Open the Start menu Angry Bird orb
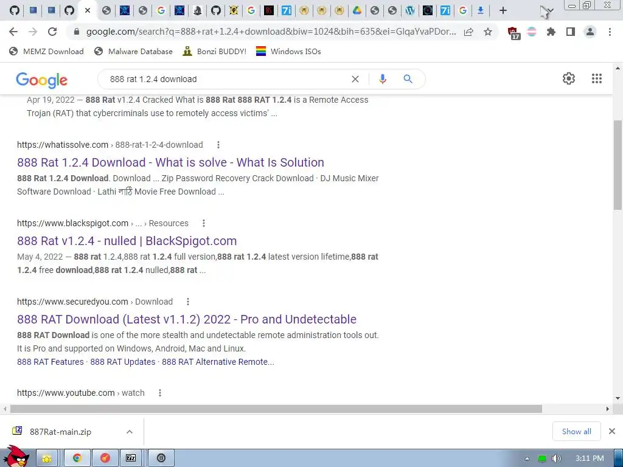 (x=17, y=457)
